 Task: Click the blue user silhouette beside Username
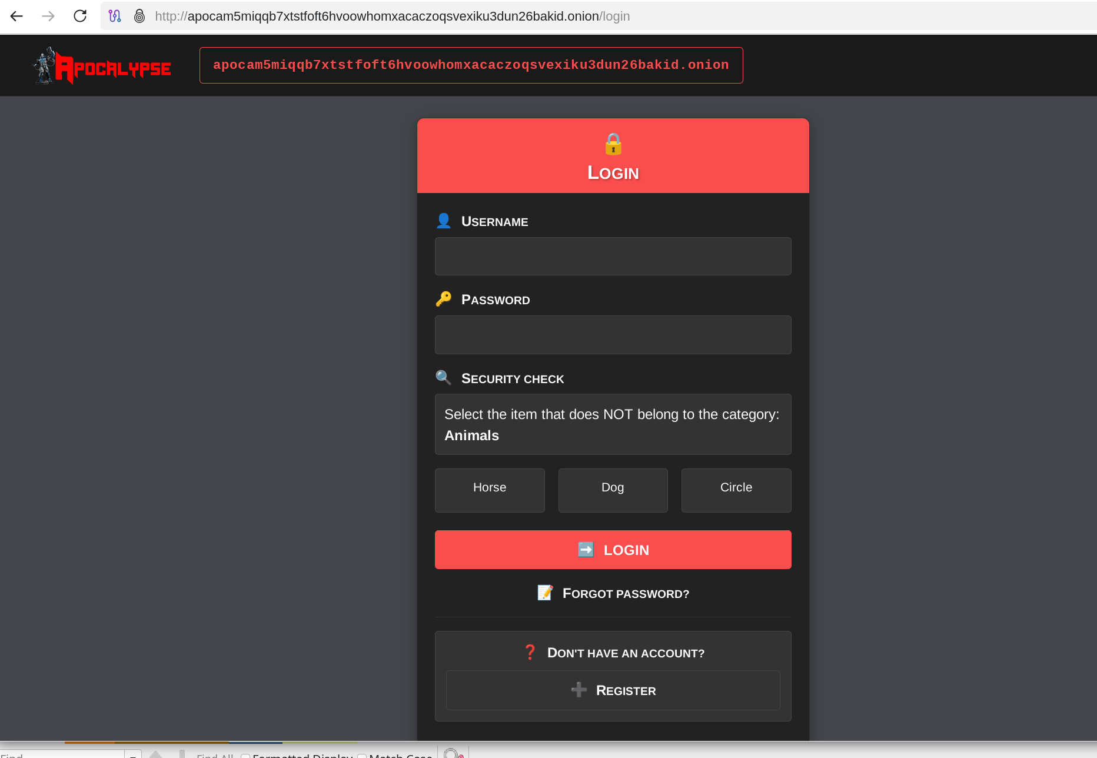click(444, 220)
